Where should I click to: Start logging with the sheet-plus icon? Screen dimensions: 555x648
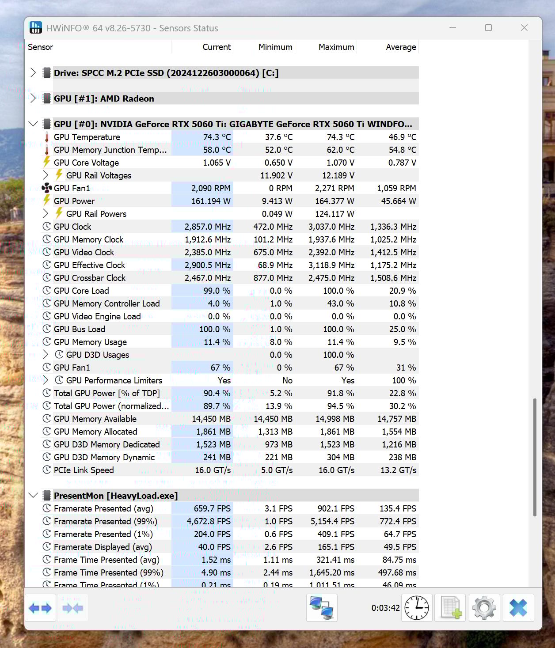[451, 608]
